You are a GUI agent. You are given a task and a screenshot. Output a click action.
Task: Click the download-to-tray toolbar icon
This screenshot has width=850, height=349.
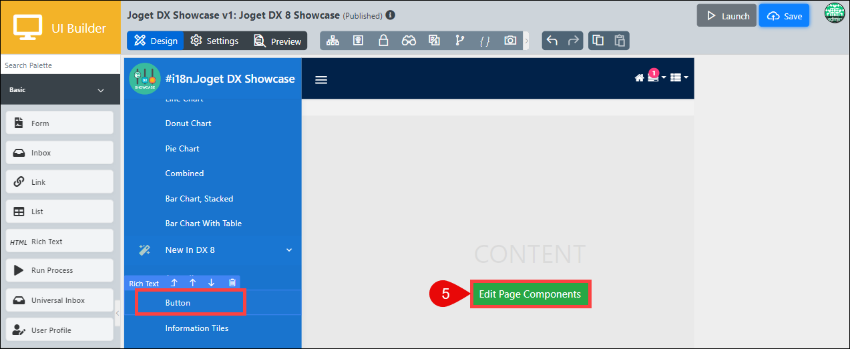click(358, 41)
